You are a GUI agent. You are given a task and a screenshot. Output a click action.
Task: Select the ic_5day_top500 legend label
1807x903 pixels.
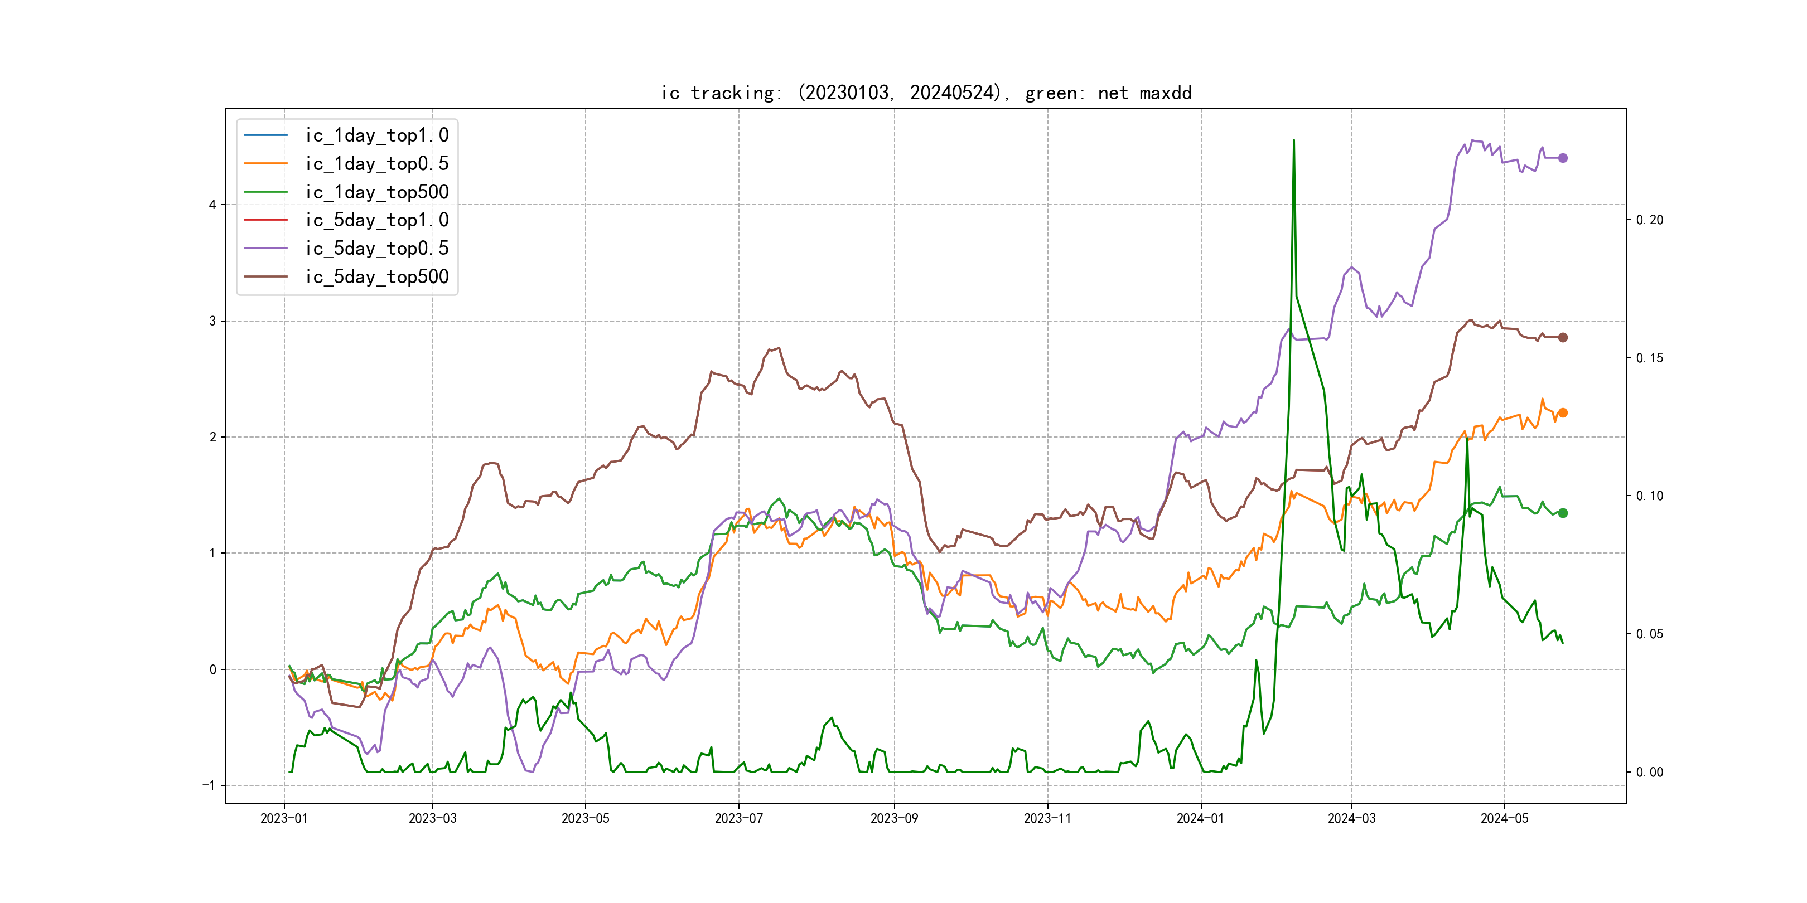coord(376,277)
